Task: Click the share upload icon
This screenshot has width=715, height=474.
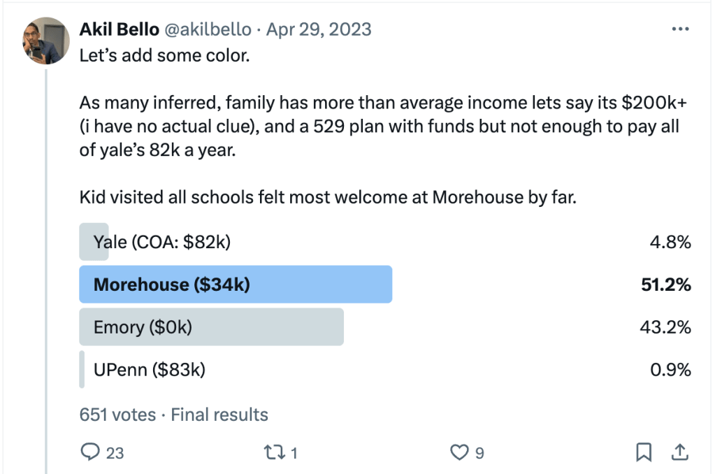Action: (679, 452)
